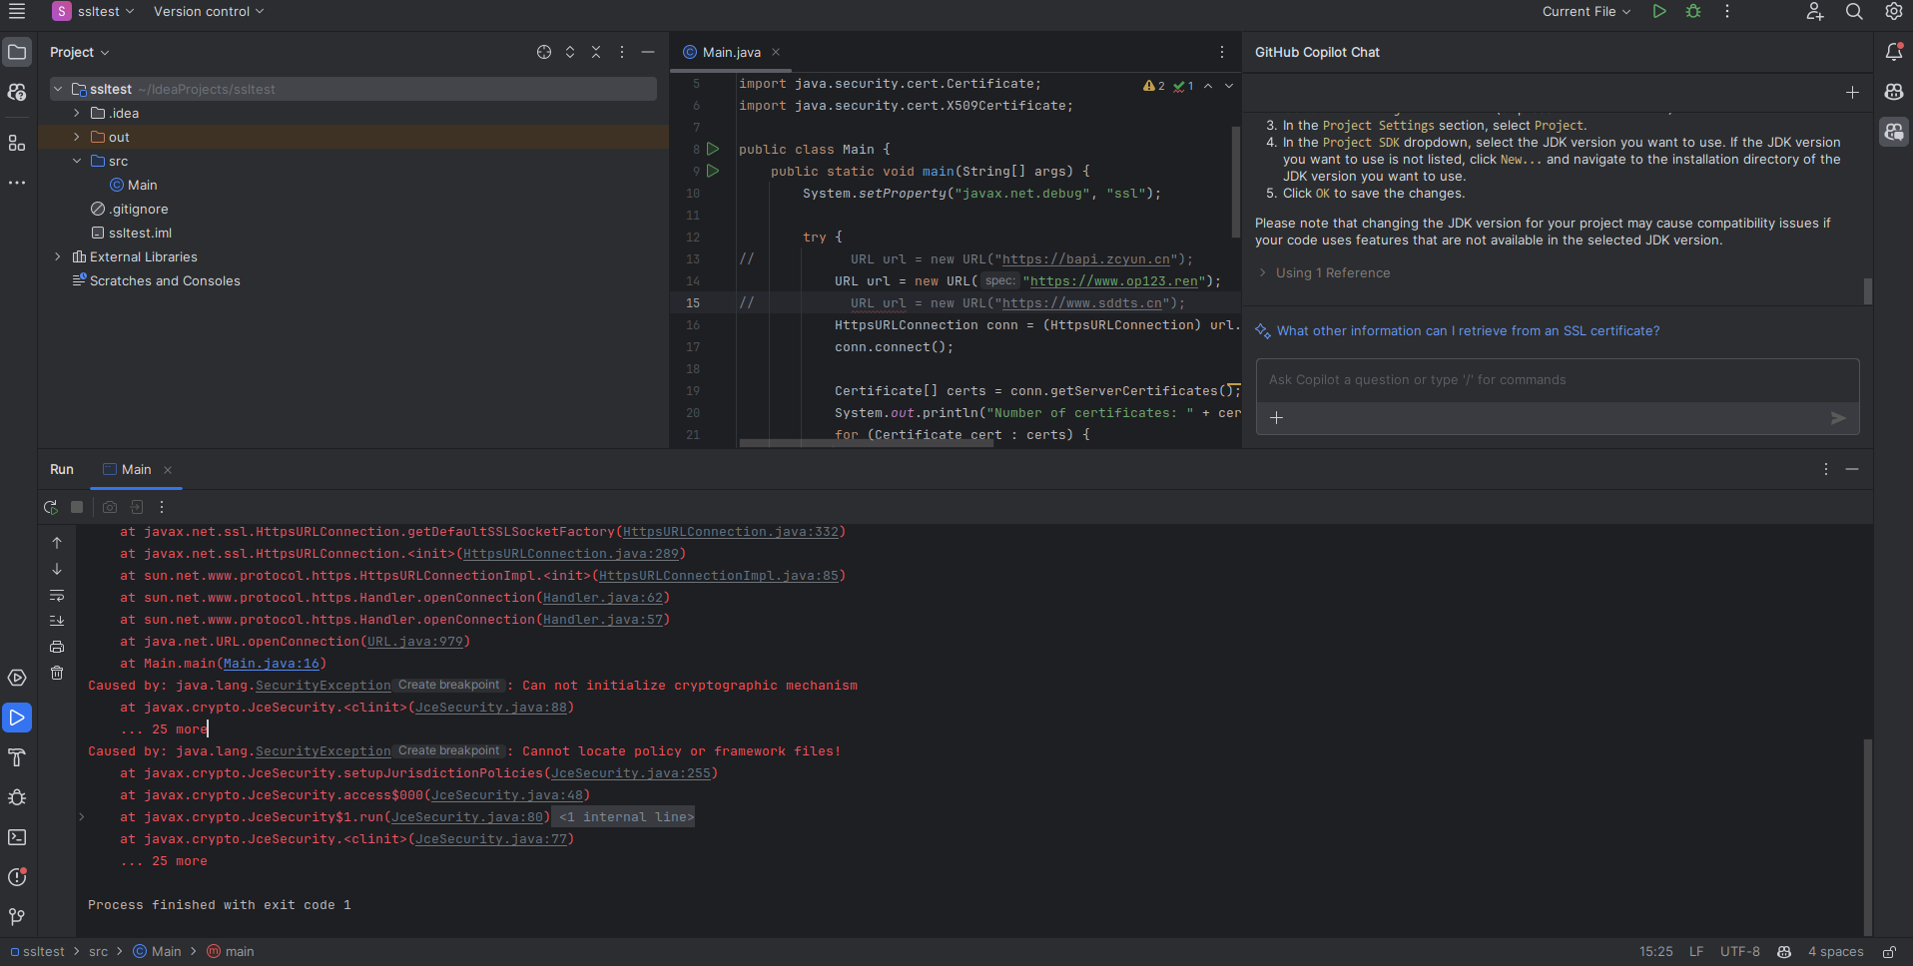Click editor horizontal scrollbar
Viewport: 1913px width, 966px height.
pyautogui.click(x=866, y=442)
